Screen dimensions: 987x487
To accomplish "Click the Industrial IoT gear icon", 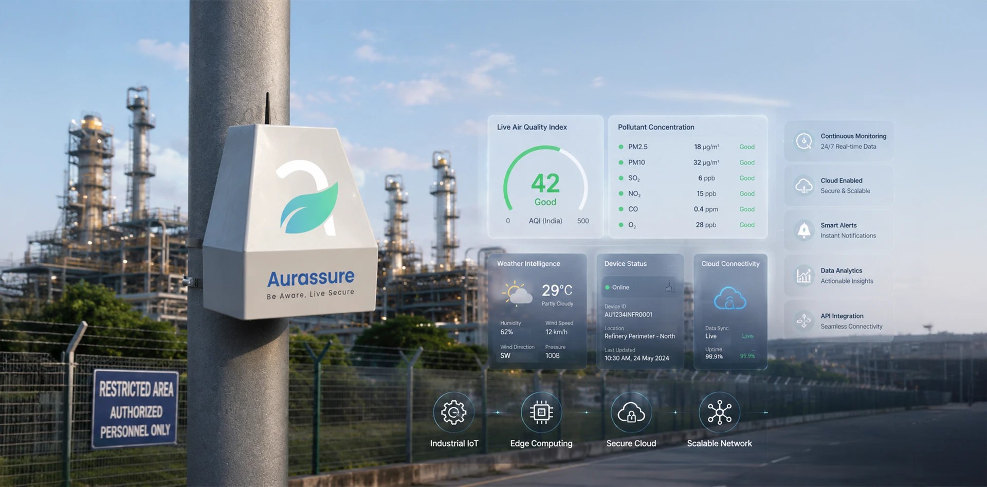I will 453,412.
